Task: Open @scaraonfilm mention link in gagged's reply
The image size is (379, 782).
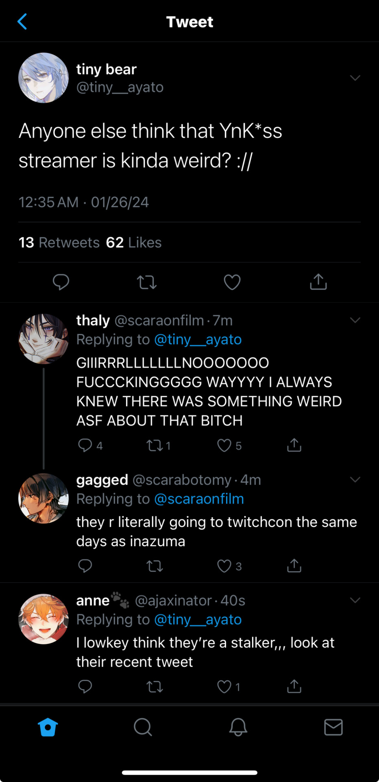Action: [x=199, y=499]
